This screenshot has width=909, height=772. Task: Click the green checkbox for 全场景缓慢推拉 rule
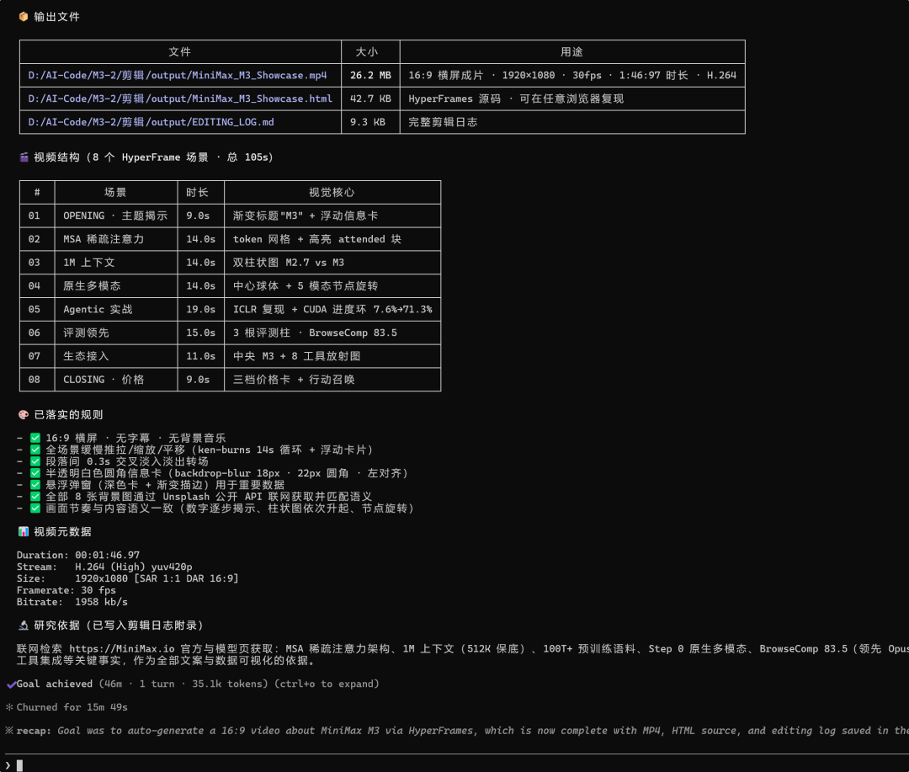point(35,450)
